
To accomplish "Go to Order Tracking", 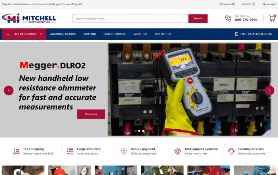I will (x=115, y=34).
